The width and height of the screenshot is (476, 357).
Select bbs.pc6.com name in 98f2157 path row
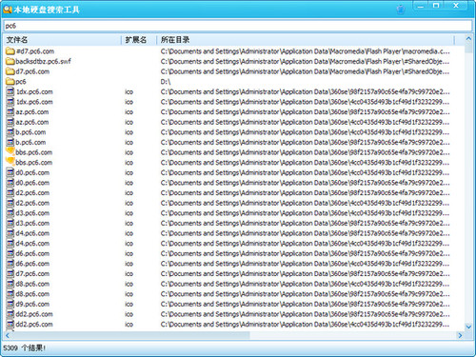click(x=34, y=152)
